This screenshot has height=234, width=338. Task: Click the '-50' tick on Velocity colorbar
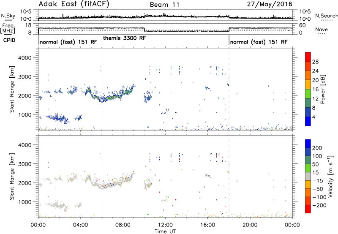318,189
